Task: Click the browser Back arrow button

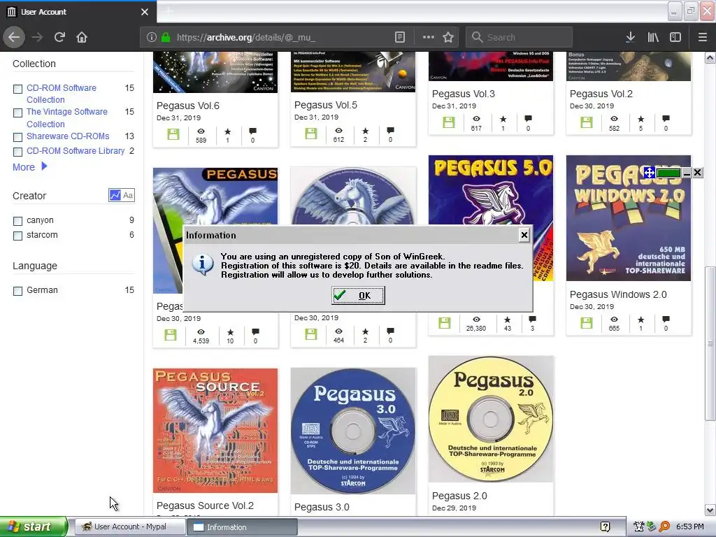Action: pyautogui.click(x=14, y=37)
